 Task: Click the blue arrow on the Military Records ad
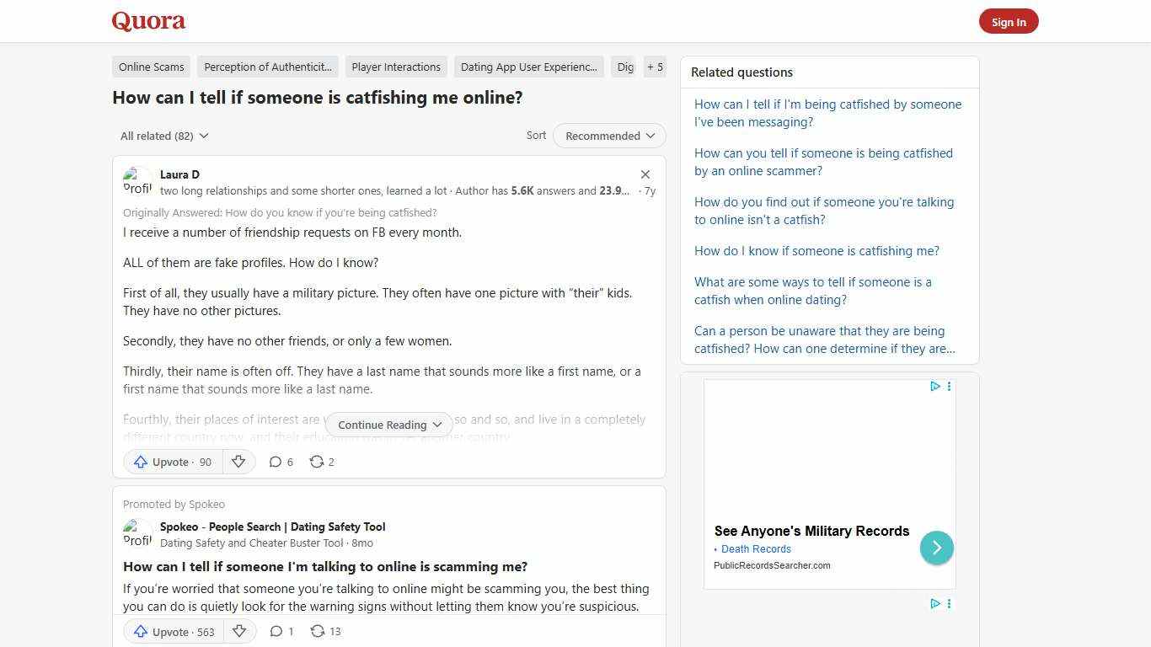pos(936,547)
